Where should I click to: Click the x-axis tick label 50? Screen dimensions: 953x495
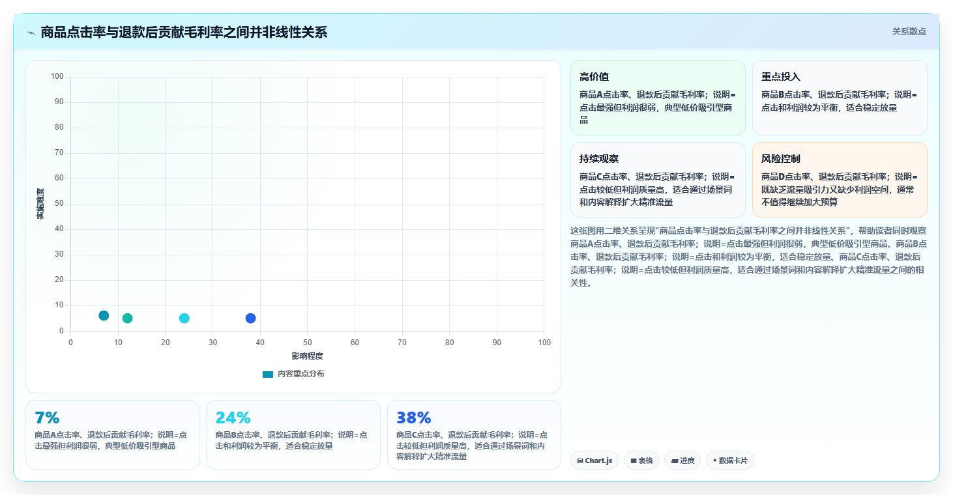[x=307, y=343]
